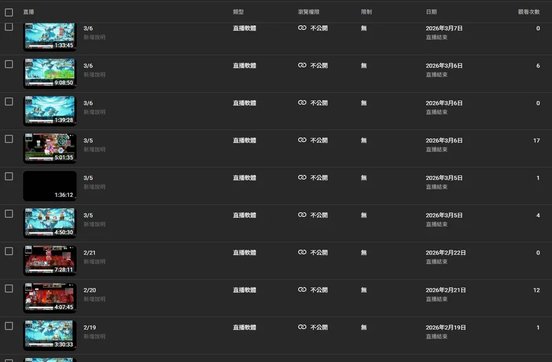The width and height of the screenshot is (552, 362).
Task: Click the link icon in the 2/19 stream row
Action: point(302,328)
